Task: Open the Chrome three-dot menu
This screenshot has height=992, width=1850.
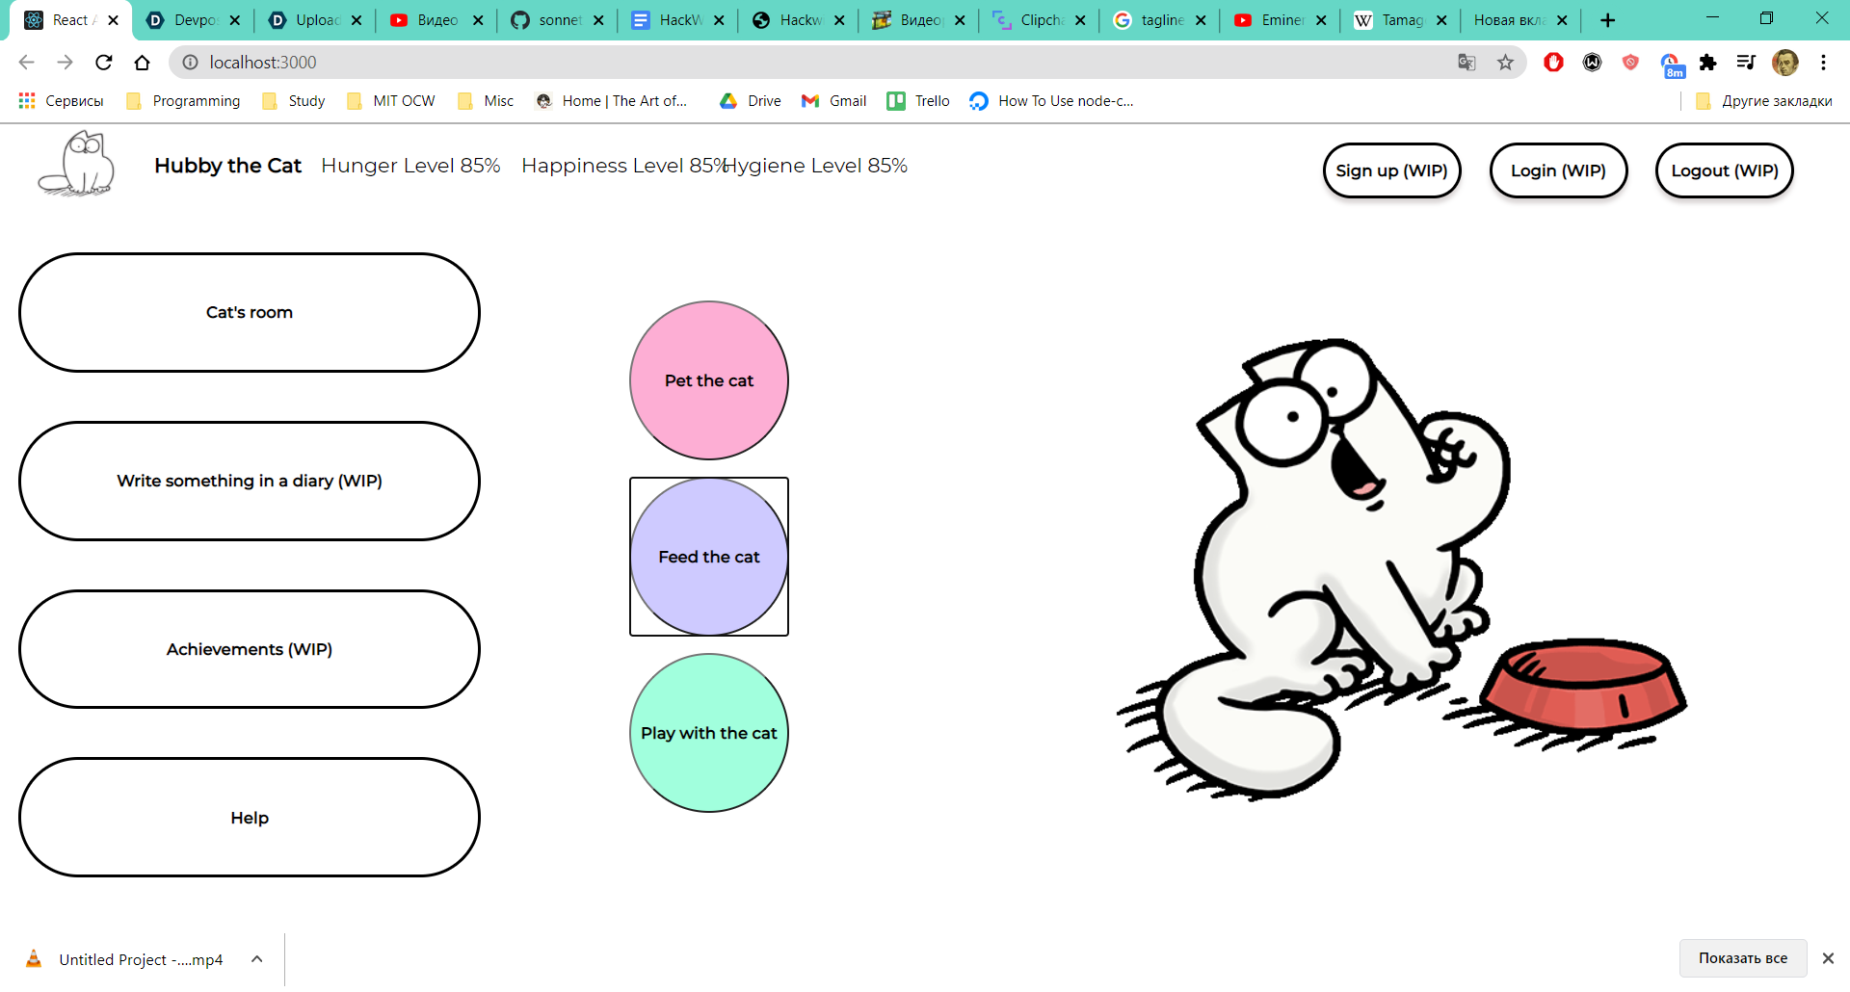Action: [1823, 63]
